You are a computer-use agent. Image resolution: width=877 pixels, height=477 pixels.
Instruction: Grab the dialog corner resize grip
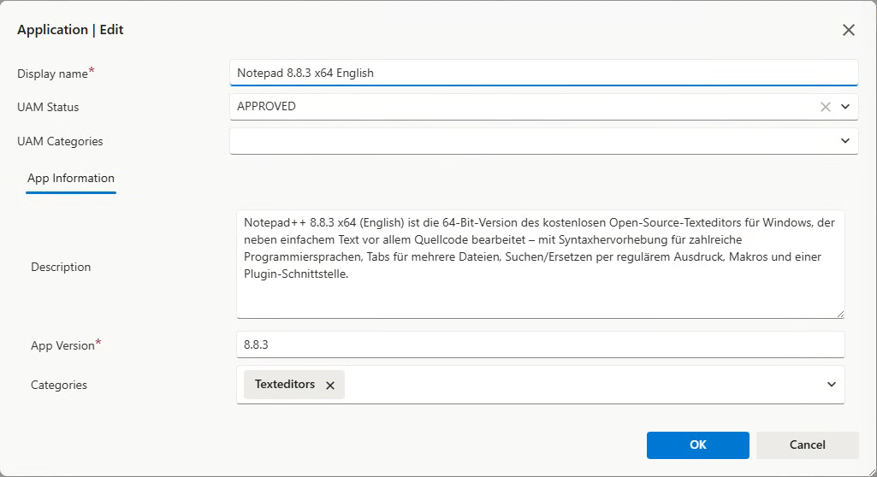(x=871, y=471)
